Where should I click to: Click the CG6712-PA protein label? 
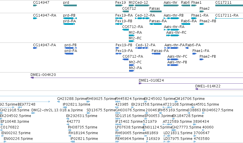click(133, 57)
